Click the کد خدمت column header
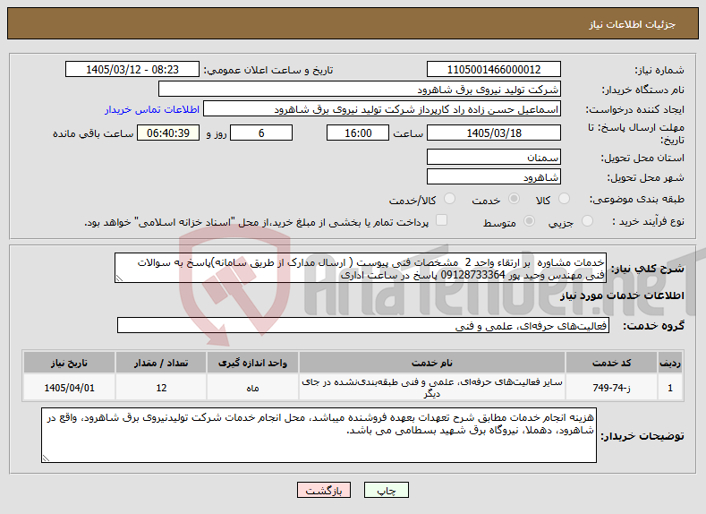The width and height of the screenshot is (706, 514). tap(611, 363)
